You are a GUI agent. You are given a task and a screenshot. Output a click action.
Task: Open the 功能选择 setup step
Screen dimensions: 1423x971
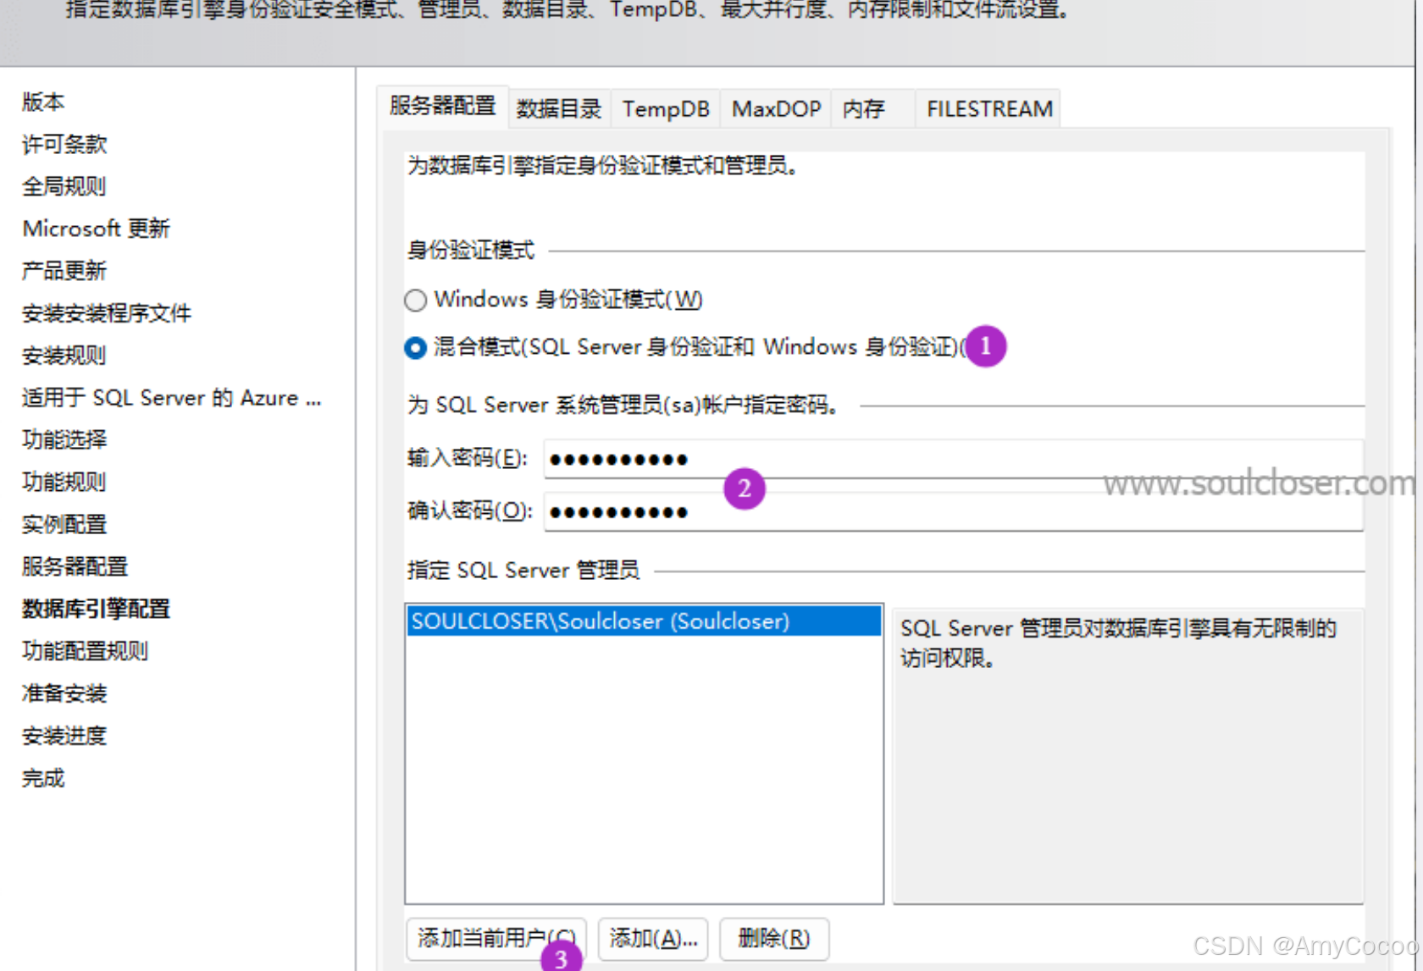coord(64,439)
